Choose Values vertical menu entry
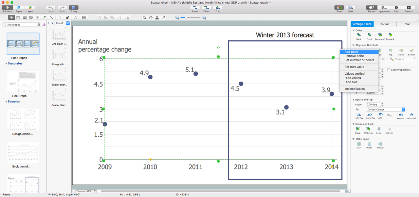 359,74
